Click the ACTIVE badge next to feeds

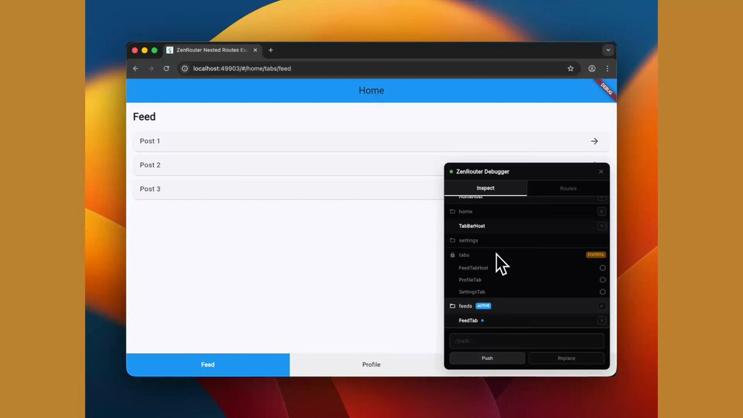click(484, 306)
